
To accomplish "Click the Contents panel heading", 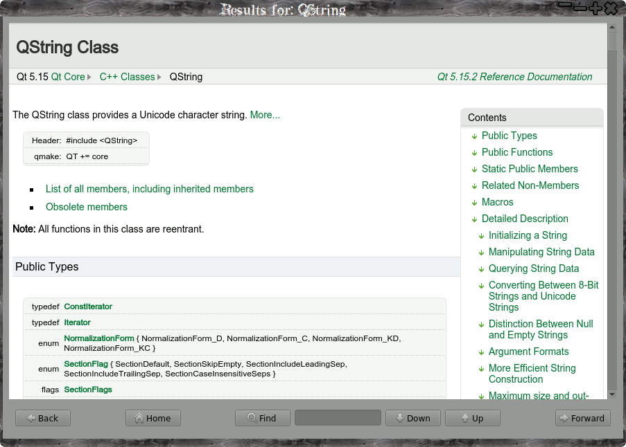I will [487, 118].
